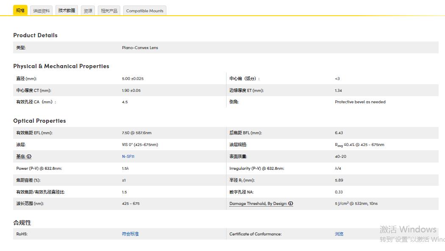Click the info icon beside Damage Threshold
Image resolution: width=445 pixels, height=251 pixels.
click(291, 204)
